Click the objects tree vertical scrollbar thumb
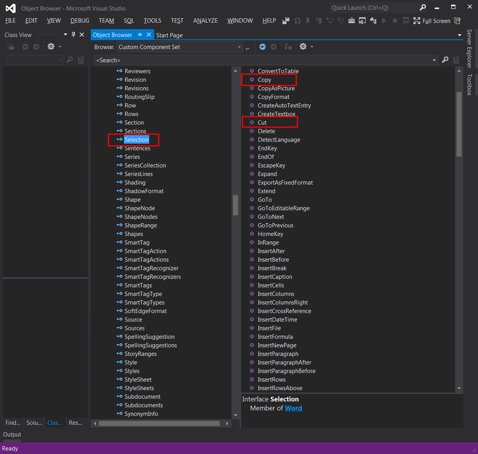 tap(235, 205)
